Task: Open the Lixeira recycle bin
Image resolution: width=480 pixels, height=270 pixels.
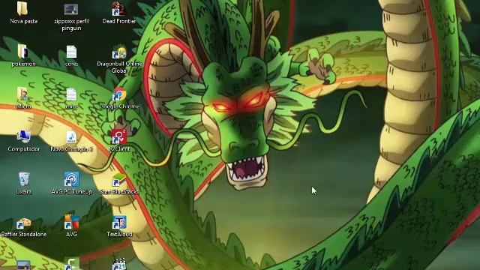Action: (x=23, y=179)
